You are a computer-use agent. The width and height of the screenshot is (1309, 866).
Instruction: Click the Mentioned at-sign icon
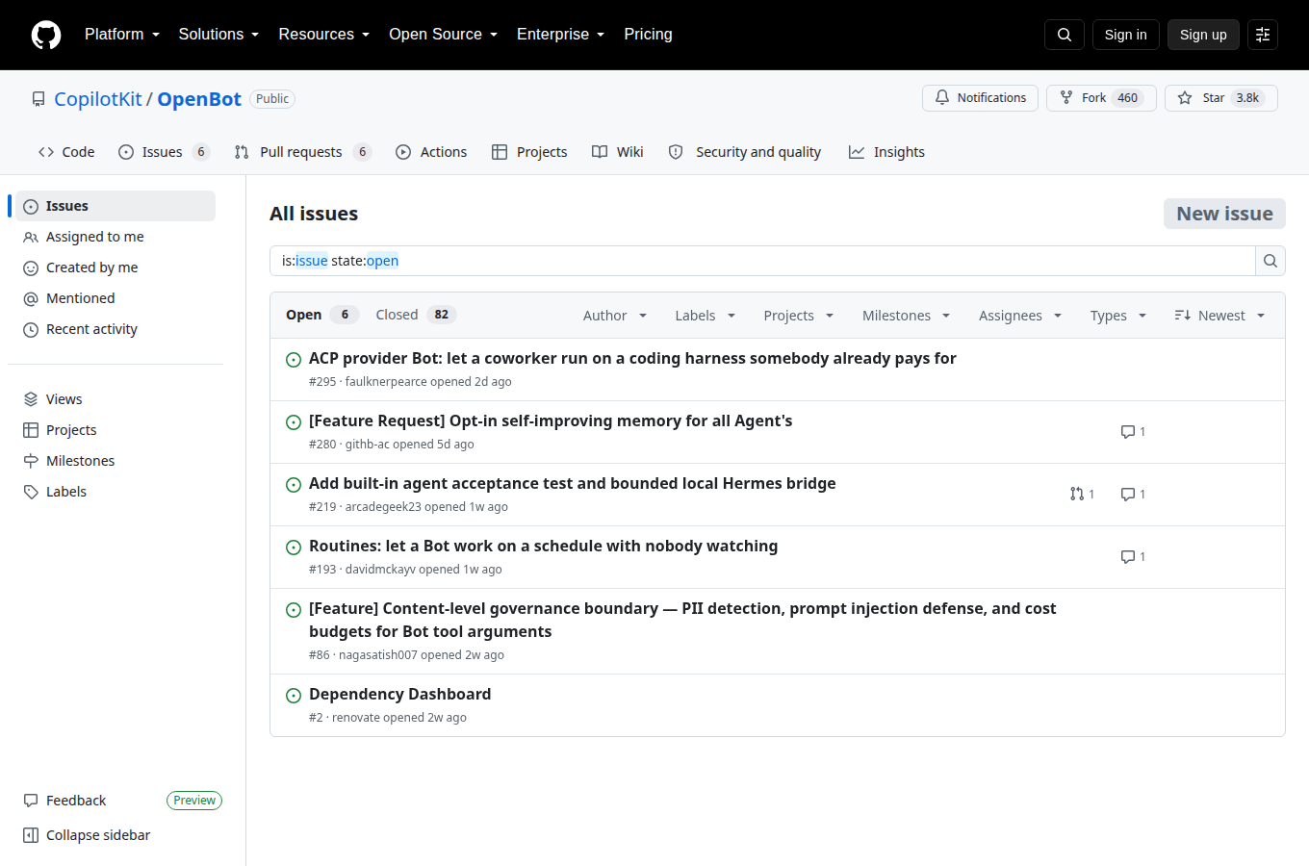click(x=31, y=299)
